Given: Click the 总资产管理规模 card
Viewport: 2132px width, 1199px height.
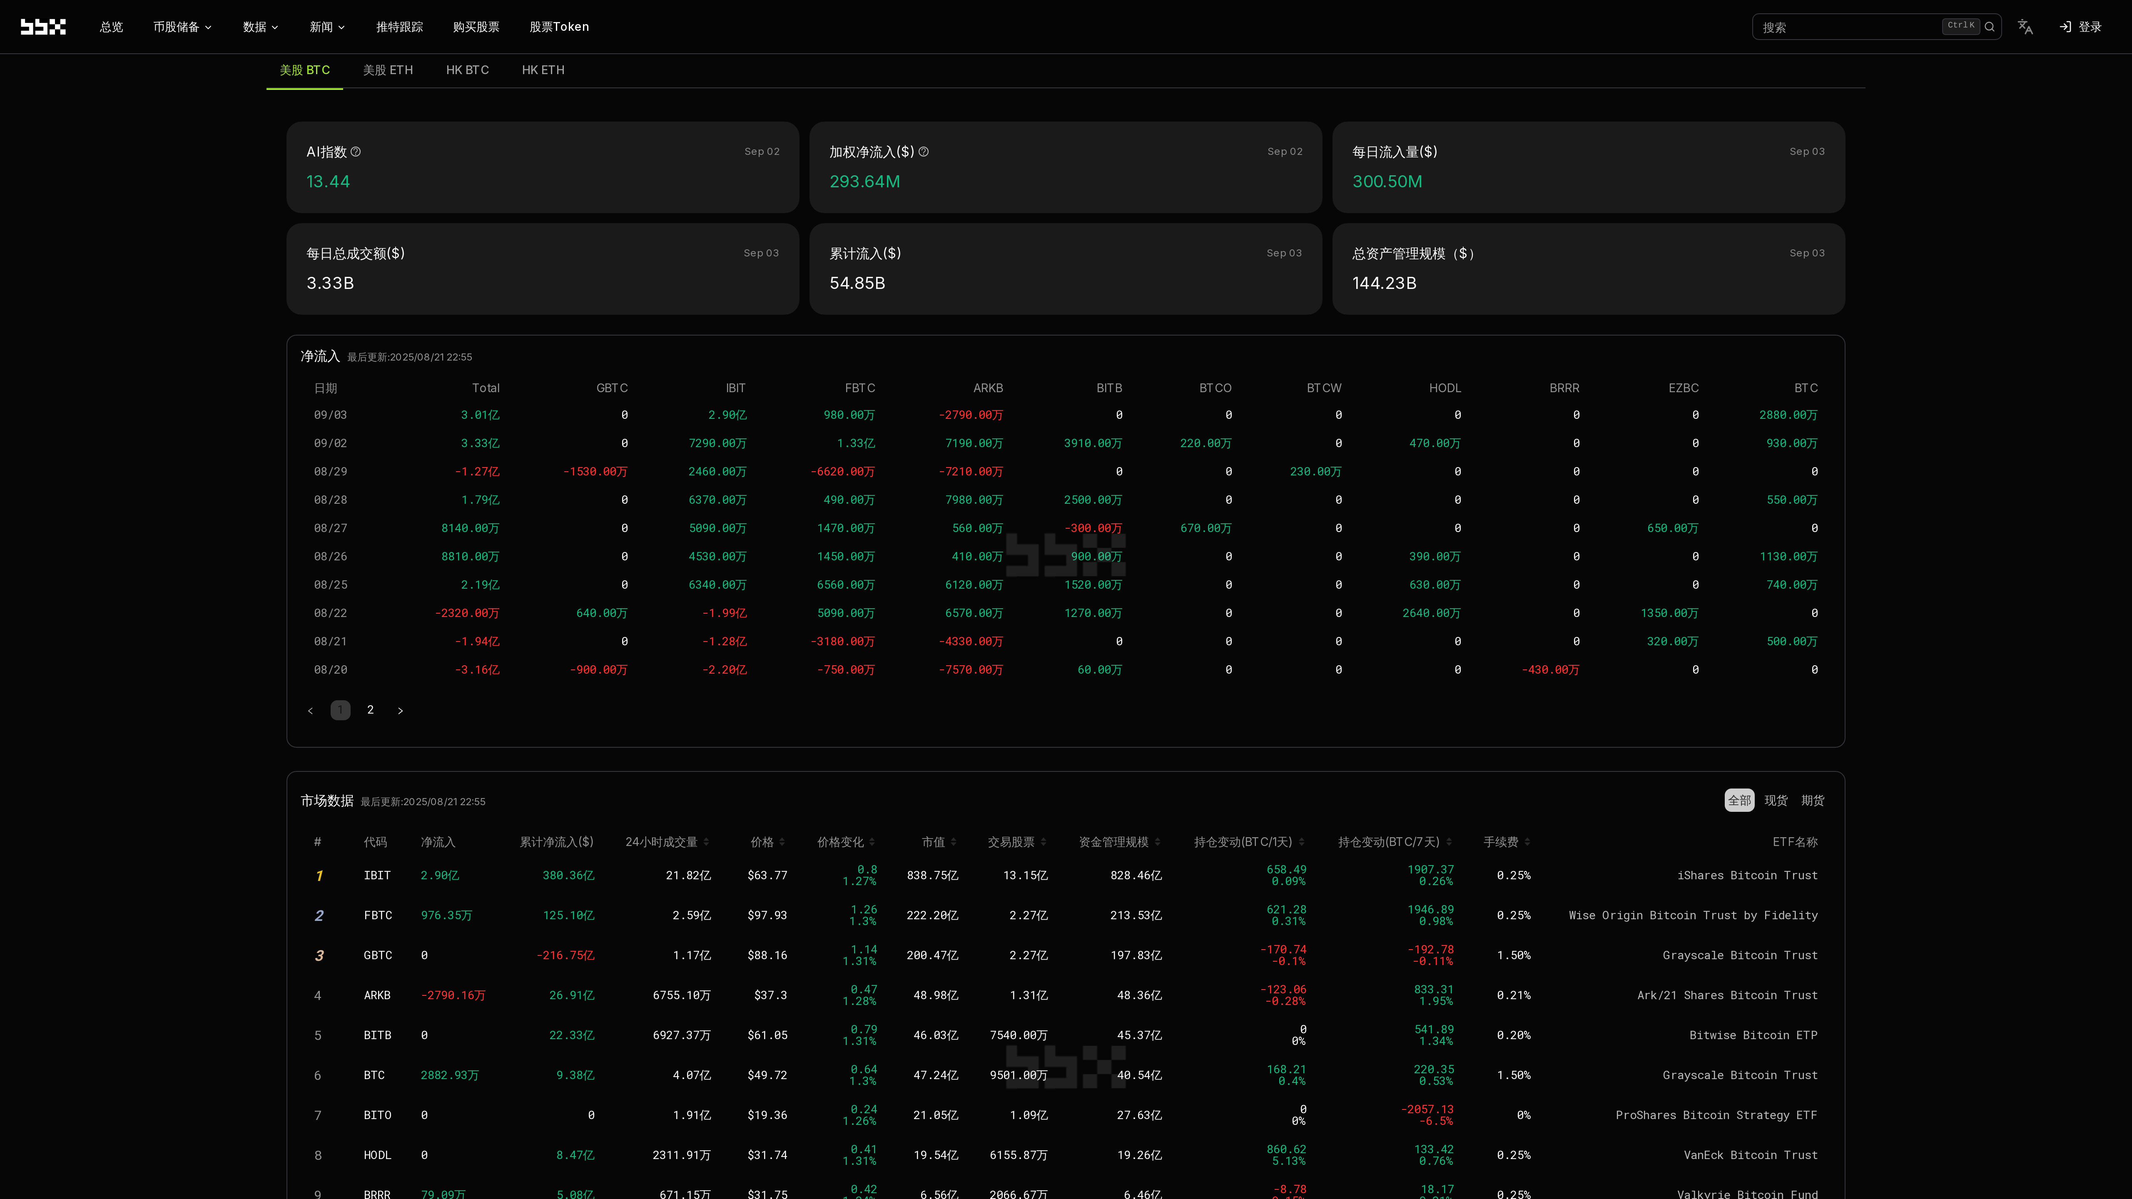Looking at the screenshot, I should click(1588, 269).
